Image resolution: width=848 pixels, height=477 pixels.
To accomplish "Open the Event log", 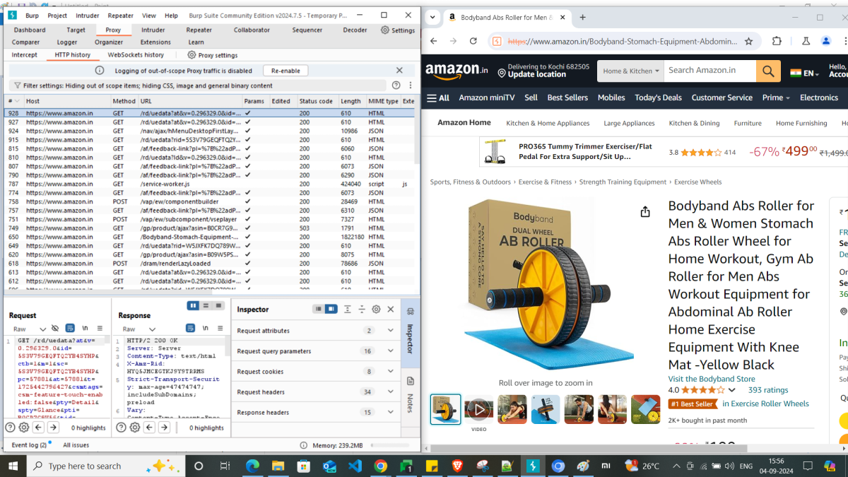I will (x=29, y=445).
